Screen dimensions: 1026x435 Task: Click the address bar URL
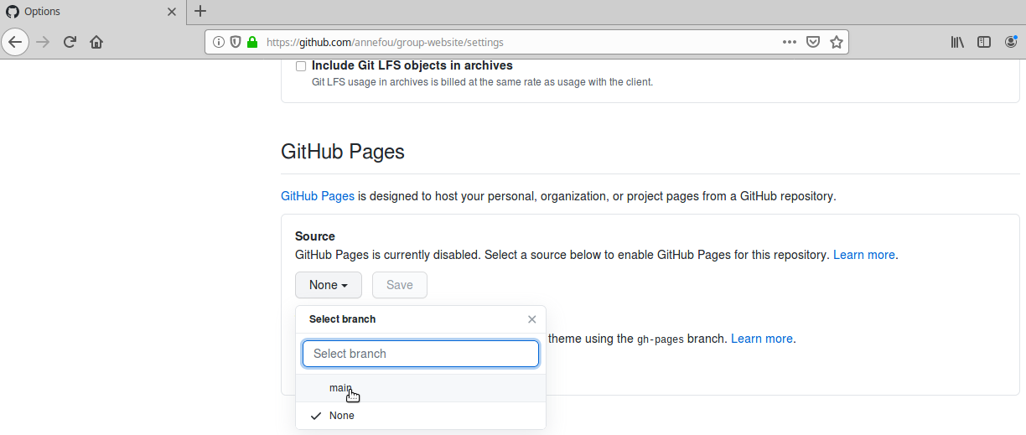[386, 42]
